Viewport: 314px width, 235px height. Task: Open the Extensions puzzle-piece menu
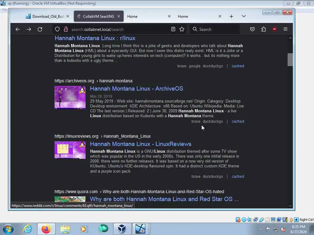[x=263, y=29]
